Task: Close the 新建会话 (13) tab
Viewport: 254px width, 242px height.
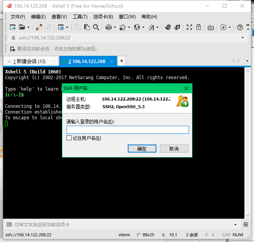Action: [54, 61]
